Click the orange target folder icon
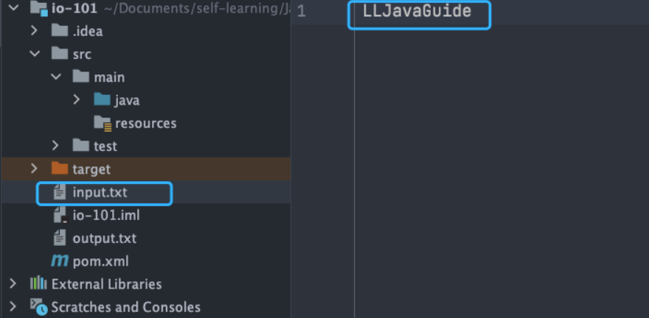649x318 pixels. point(60,169)
